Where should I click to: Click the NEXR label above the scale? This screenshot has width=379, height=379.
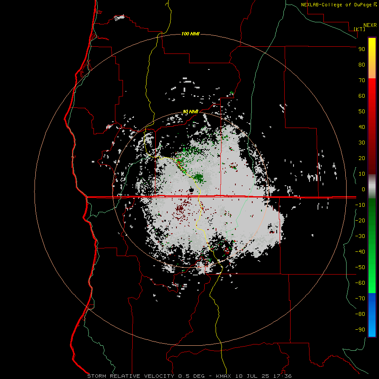tap(370, 25)
